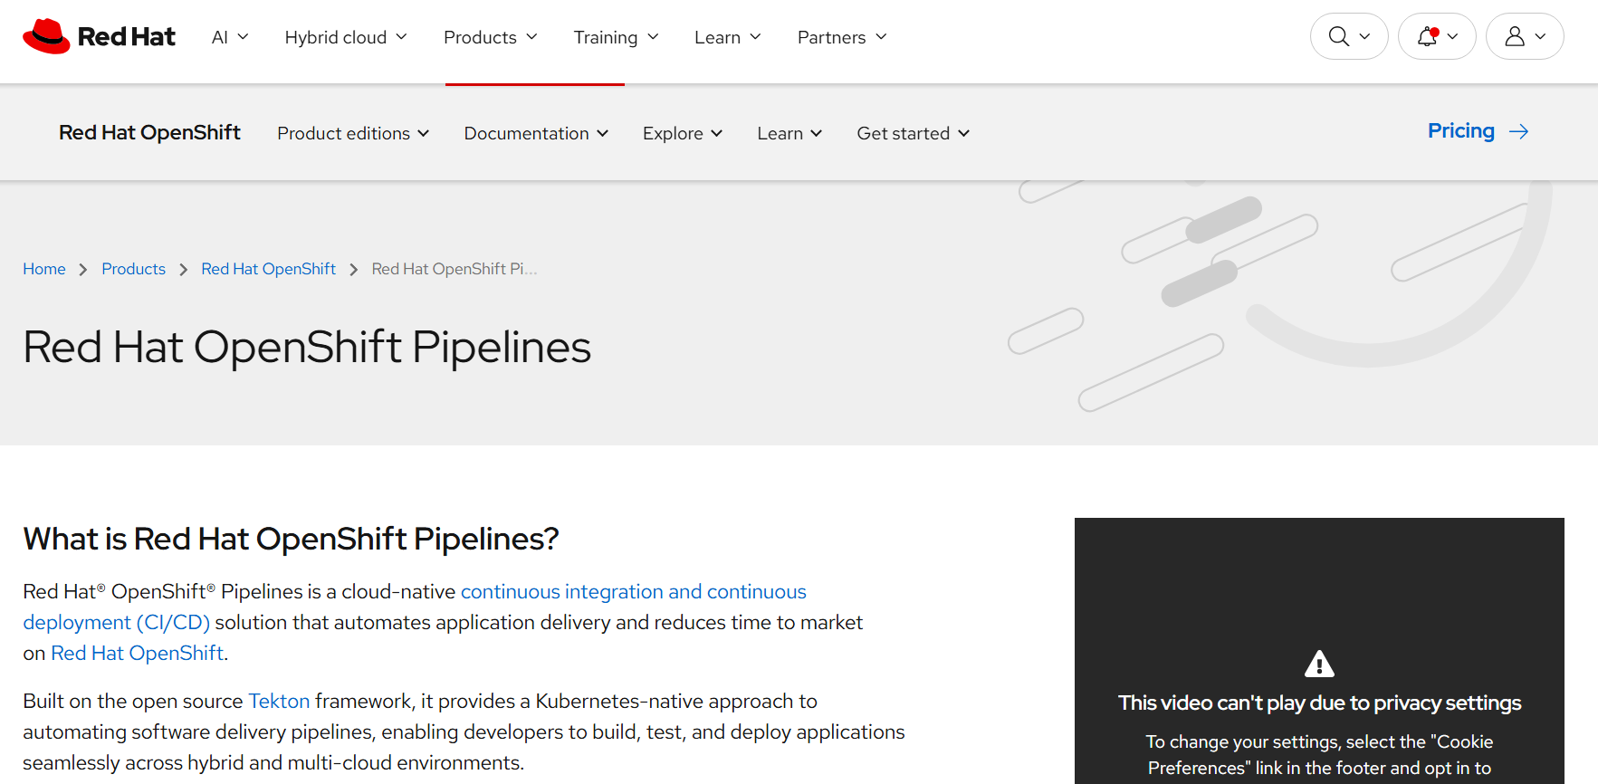Expand Product editions dropdown
Screen dimensions: 1598x784
click(x=353, y=133)
